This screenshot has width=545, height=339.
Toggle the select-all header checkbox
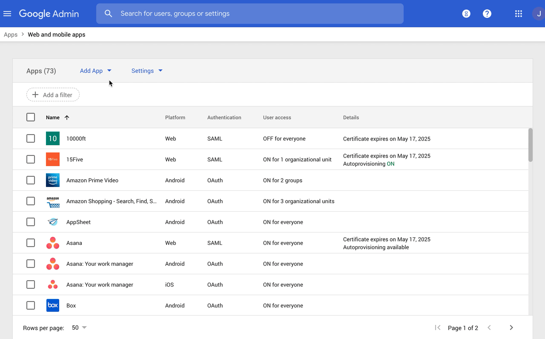[31, 117]
